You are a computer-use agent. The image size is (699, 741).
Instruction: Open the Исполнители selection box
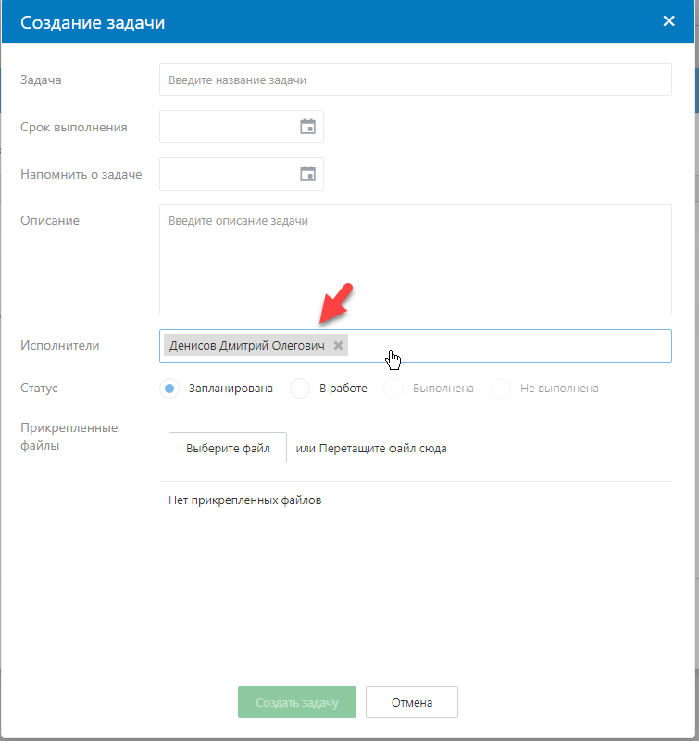pyautogui.click(x=509, y=346)
